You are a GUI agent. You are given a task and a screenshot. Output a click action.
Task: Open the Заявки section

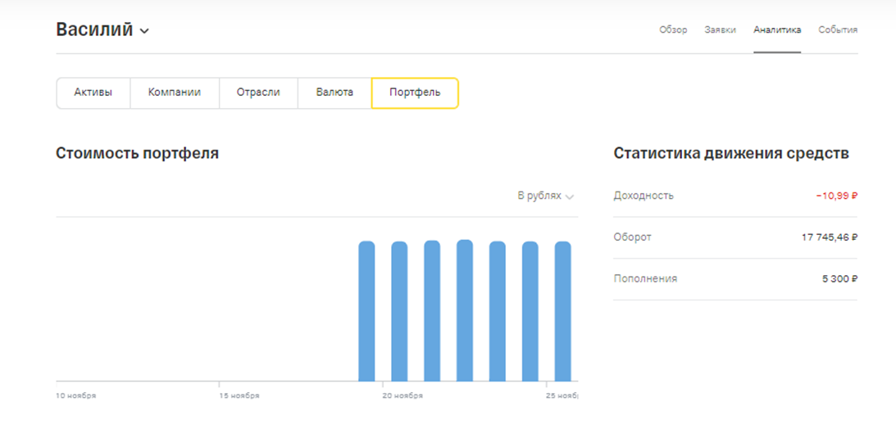click(x=720, y=29)
